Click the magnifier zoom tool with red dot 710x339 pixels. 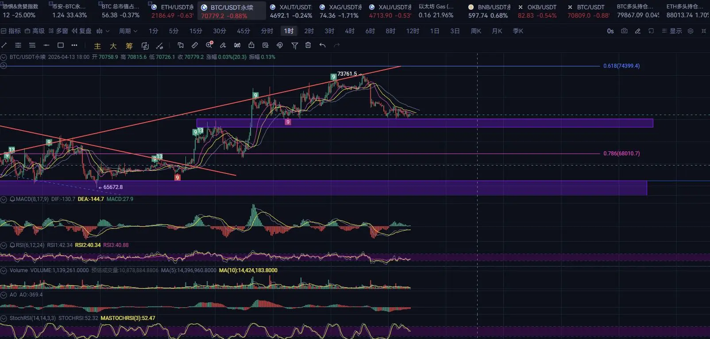(x=209, y=45)
